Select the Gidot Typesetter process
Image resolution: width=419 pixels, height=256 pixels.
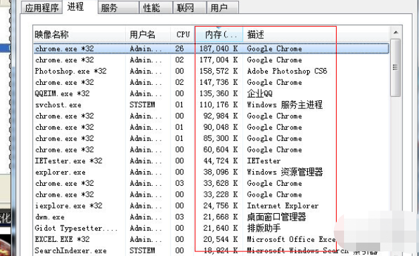click(211, 228)
